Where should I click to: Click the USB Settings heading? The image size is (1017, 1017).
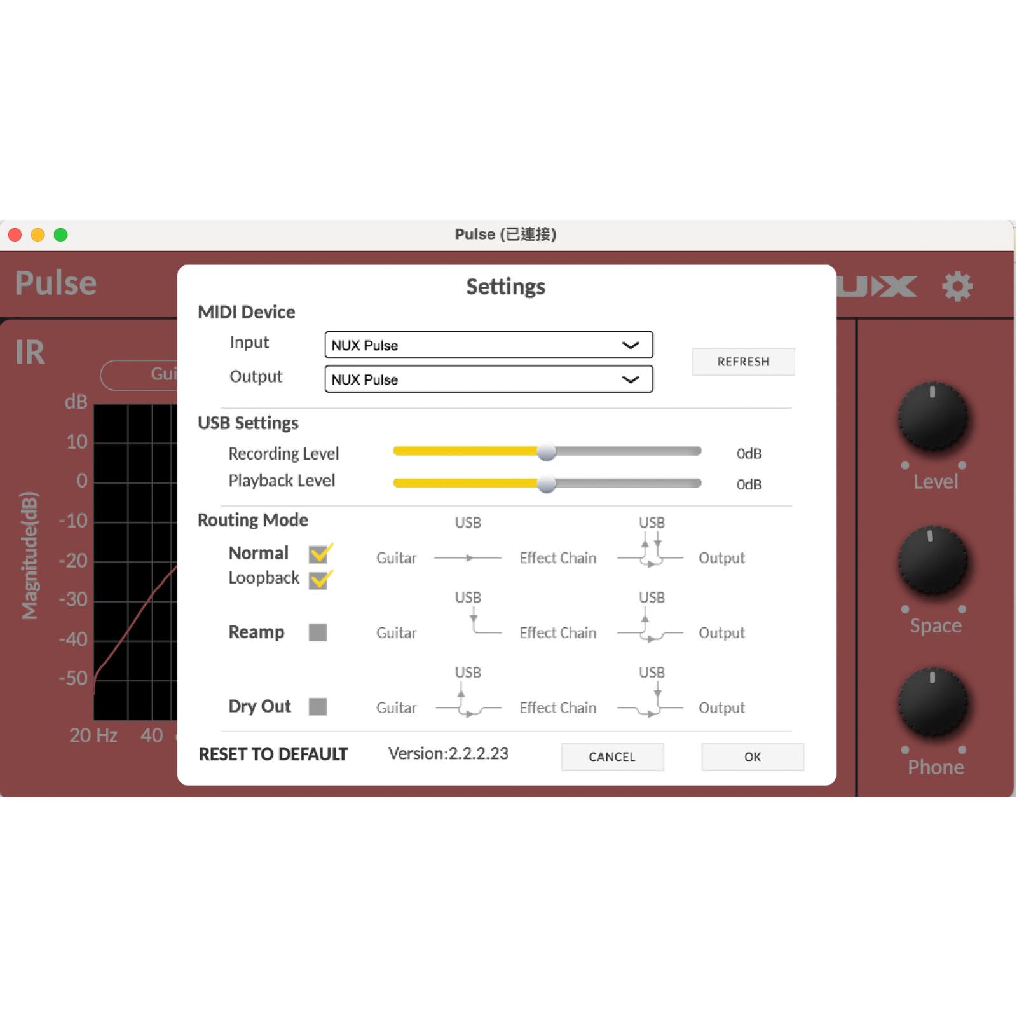[x=248, y=423]
